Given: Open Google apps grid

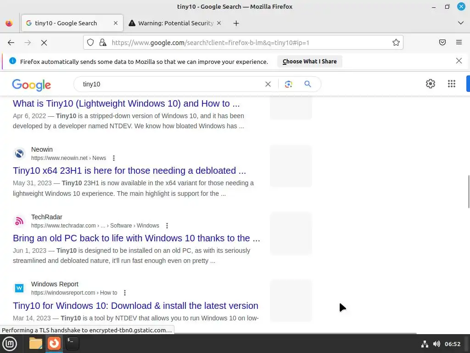Looking at the screenshot, I should click(452, 84).
